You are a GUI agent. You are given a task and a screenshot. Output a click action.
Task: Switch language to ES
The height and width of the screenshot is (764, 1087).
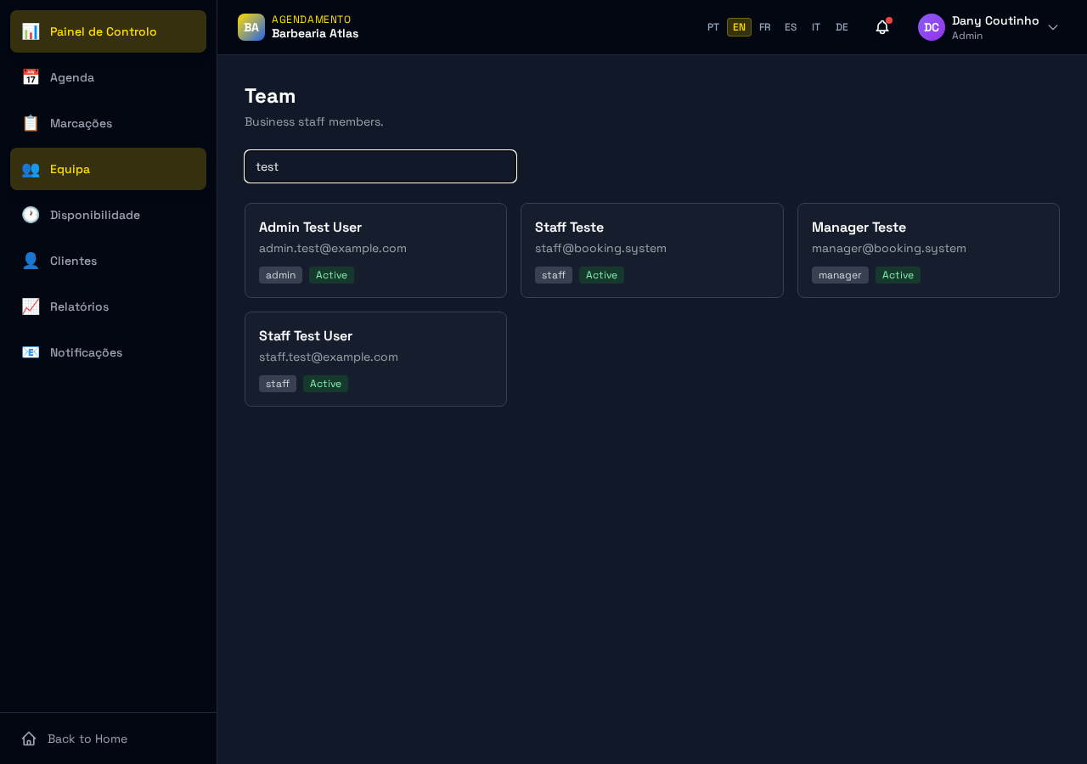click(x=791, y=27)
